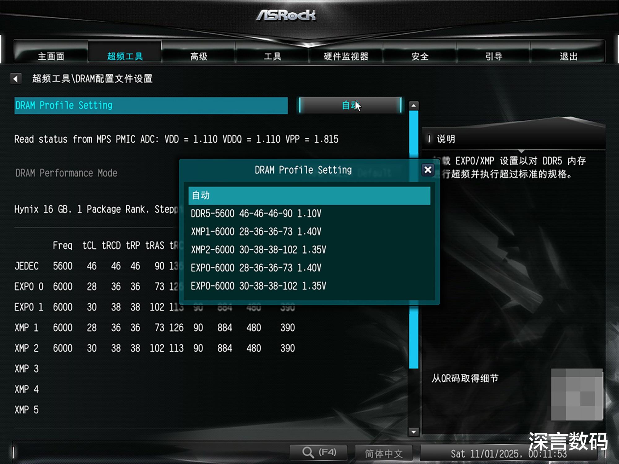Image resolution: width=619 pixels, height=464 pixels.
Task: Switch to the 主画面 tab
Action: pos(51,56)
